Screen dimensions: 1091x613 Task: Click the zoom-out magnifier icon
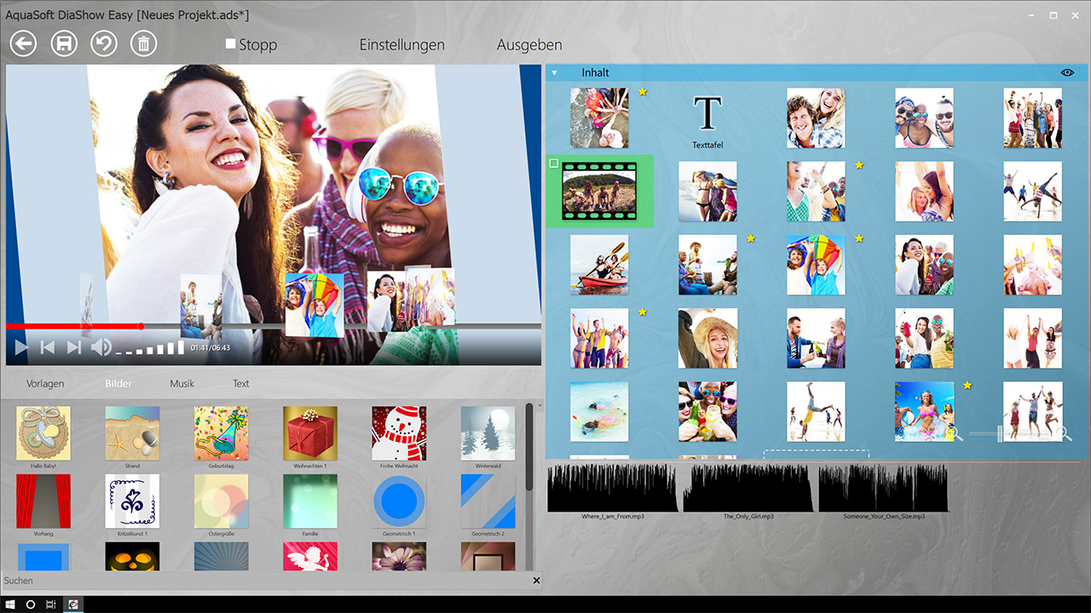(955, 434)
